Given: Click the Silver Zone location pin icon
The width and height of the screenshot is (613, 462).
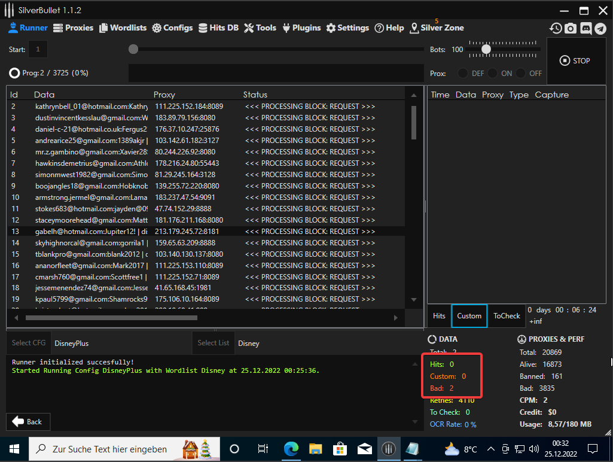Looking at the screenshot, I should 415,28.
